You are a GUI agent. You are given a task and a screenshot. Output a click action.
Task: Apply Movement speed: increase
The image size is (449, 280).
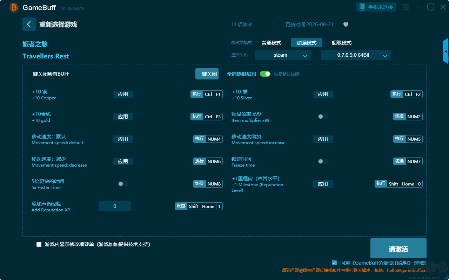tap(323, 139)
